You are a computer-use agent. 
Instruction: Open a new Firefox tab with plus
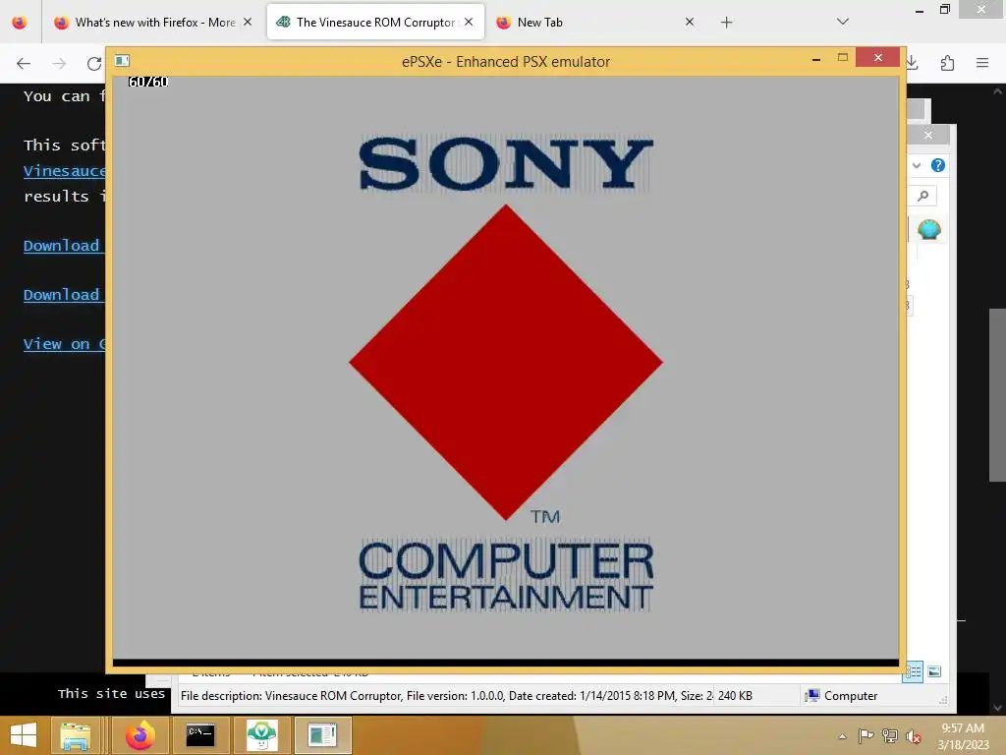[726, 23]
